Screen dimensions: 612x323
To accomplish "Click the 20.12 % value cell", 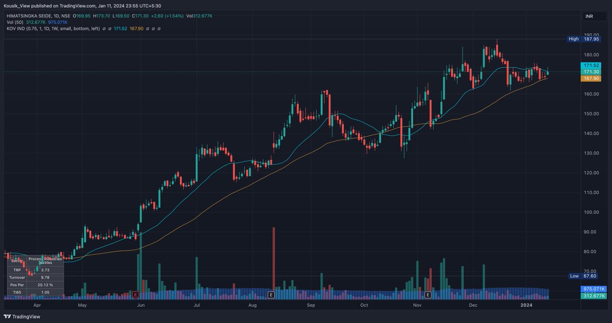I will 45,285.
